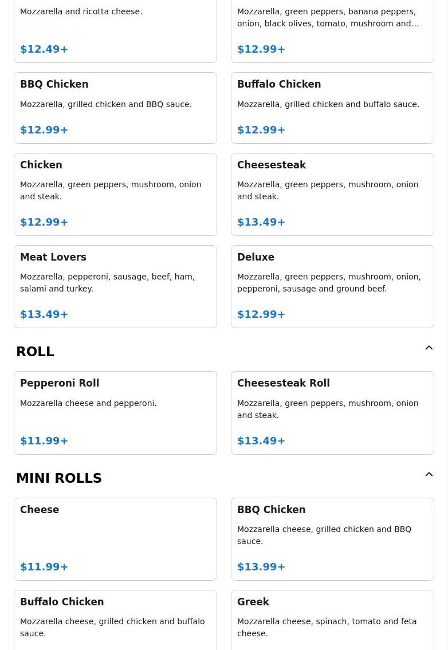Screen dimensions: 448x650
Task: Open the Greek mini roll item
Action: [x=332, y=620]
